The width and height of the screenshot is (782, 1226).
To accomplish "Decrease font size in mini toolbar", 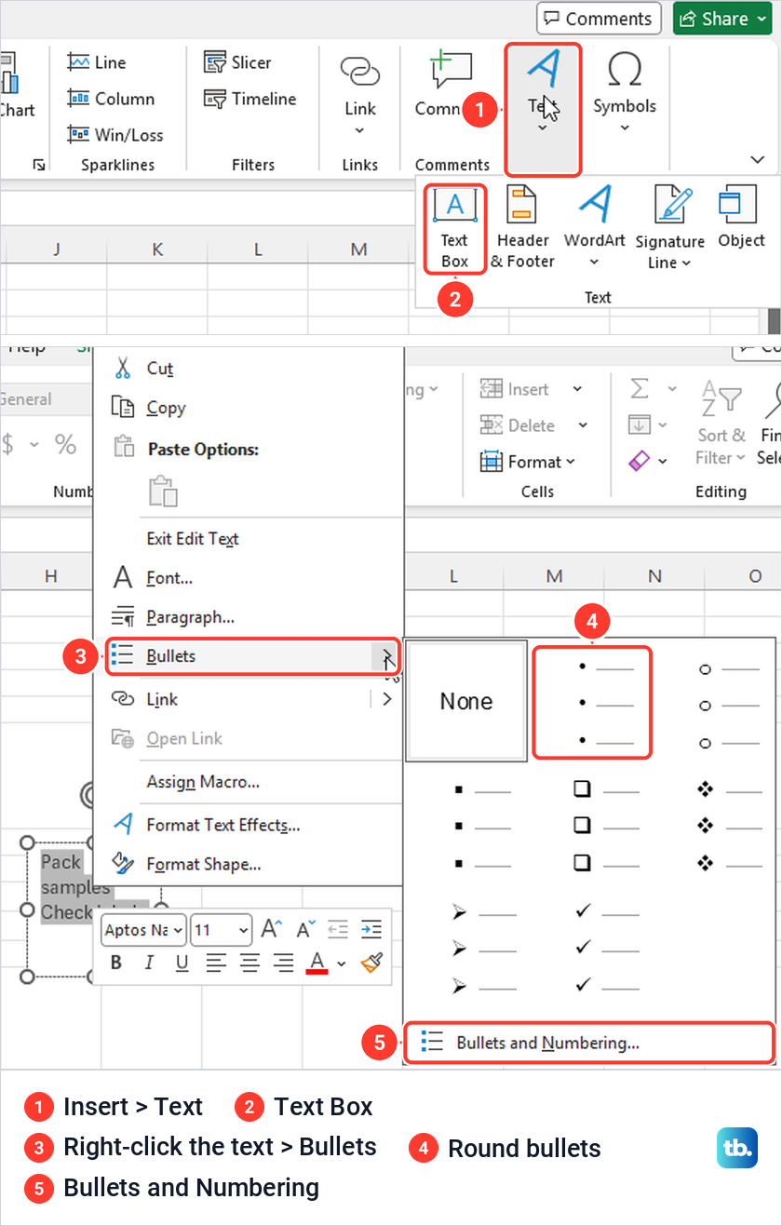I will [306, 929].
